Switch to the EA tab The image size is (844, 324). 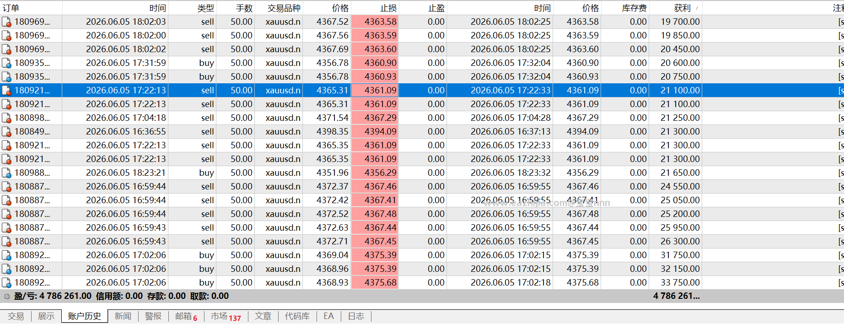coord(328,316)
